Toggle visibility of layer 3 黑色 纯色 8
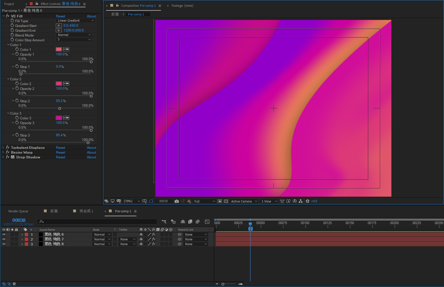This screenshot has height=287, width=444. pyautogui.click(x=4, y=244)
